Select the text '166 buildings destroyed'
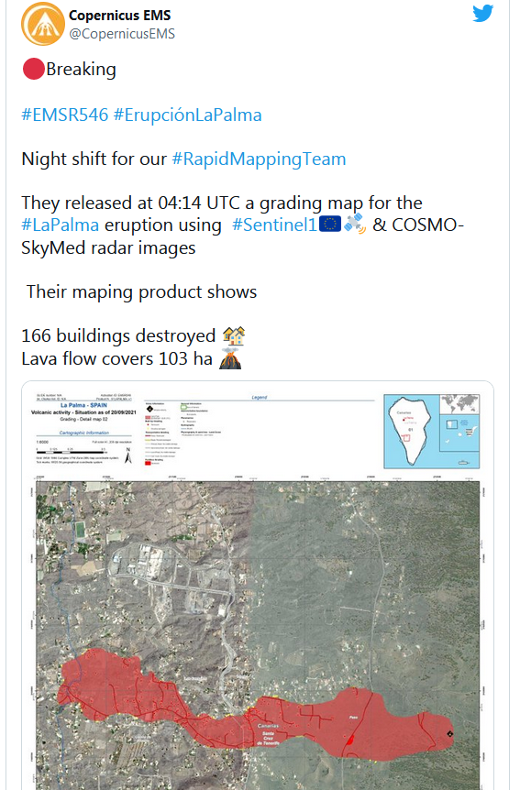Screen dimensions: 520x790 [118, 336]
